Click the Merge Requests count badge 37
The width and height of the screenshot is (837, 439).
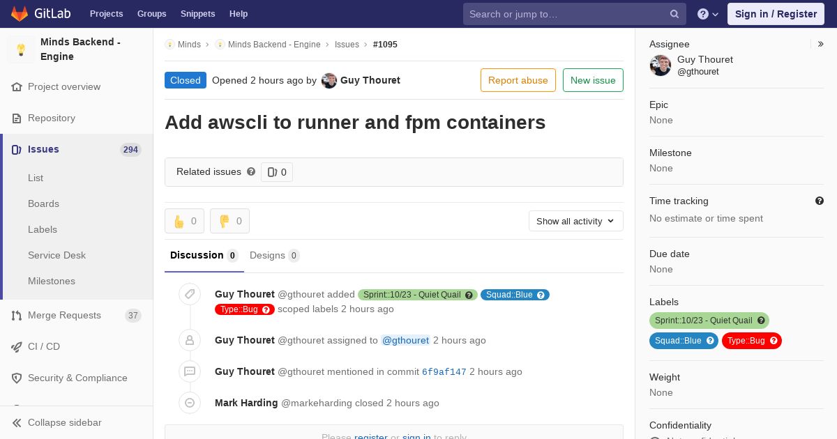(133, 316)
